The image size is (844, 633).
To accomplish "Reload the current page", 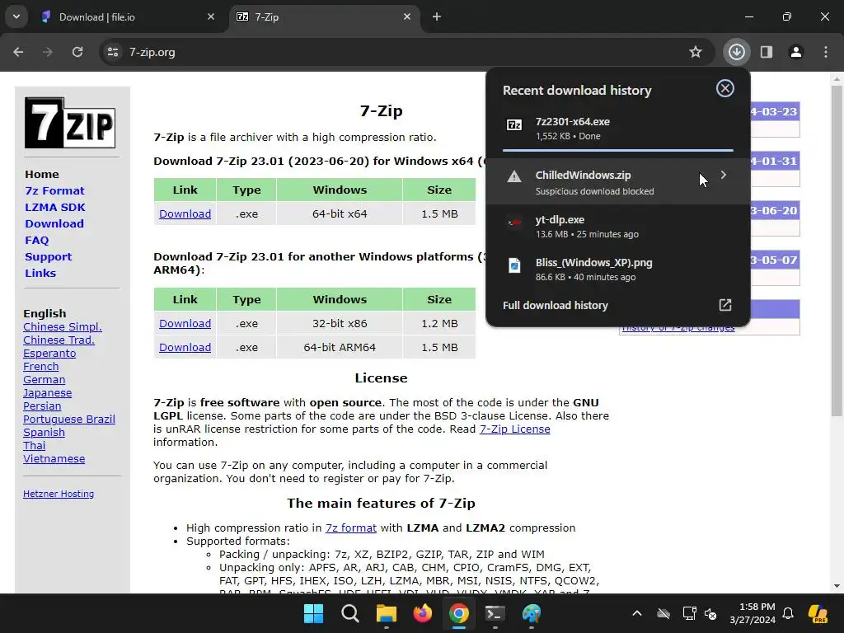I will coord(77,52).
